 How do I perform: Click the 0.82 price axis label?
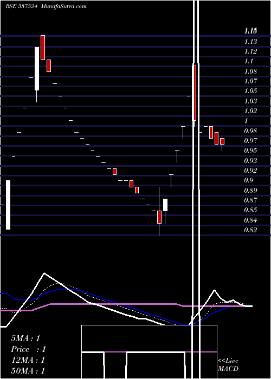coord(250,230)
